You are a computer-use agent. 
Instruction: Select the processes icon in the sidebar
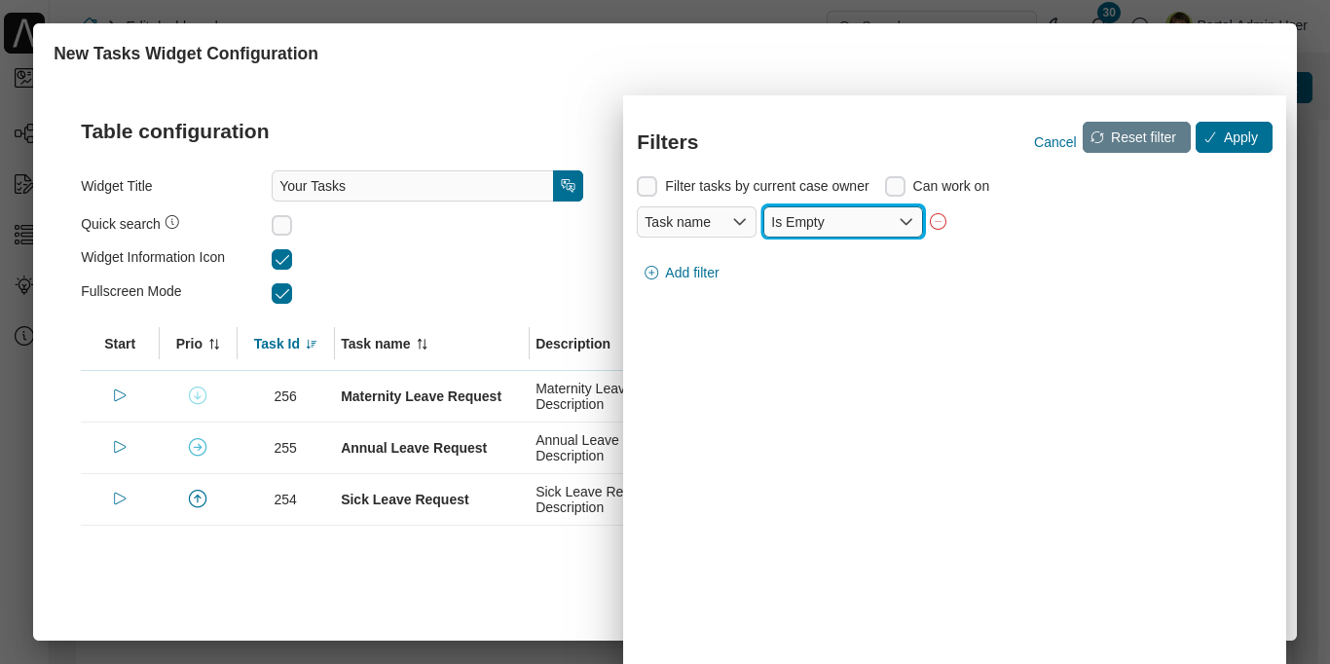(24, 133)
